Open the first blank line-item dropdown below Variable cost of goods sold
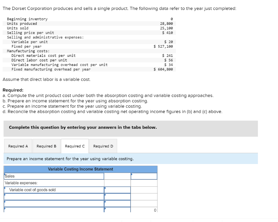This screenshot has height=222, width=278. 53,196
